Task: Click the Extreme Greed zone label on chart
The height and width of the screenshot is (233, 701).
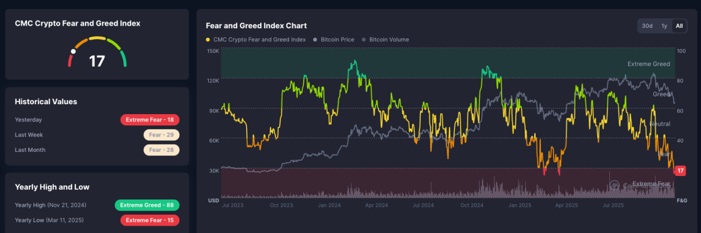Action: 649,64
